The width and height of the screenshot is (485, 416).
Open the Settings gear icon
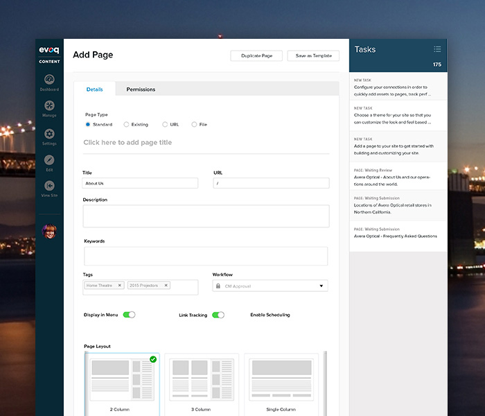coord(49,134)
